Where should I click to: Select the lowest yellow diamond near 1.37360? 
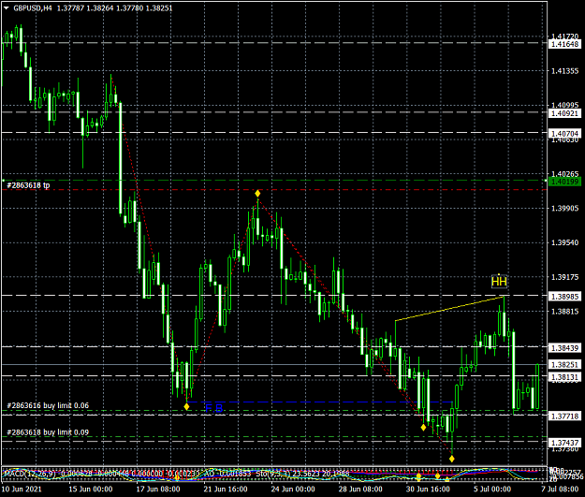tap(452, 459)
